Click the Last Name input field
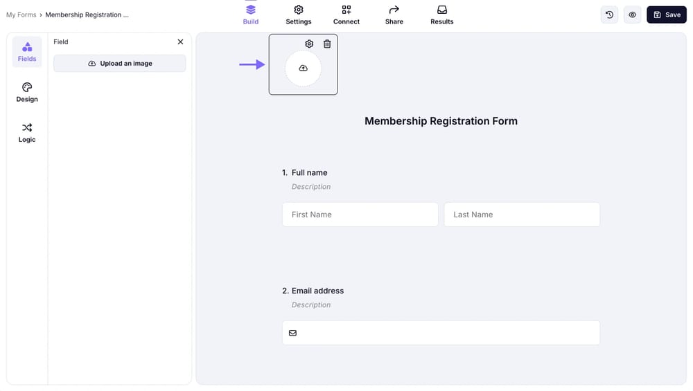The image size is (693, 391). (x=521, y=215)
